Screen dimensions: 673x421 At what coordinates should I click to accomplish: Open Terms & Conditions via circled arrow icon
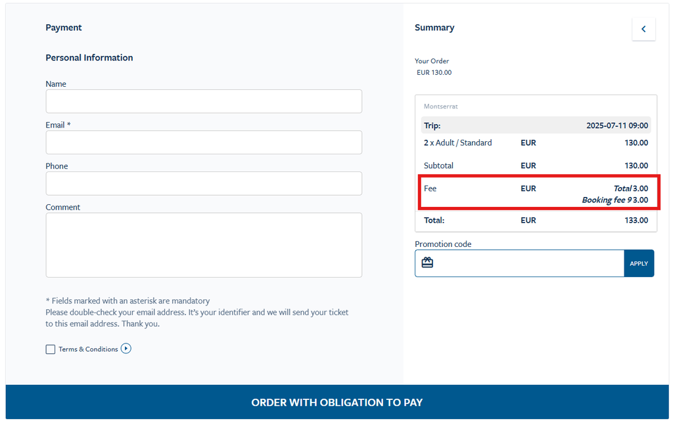point(126,349)
